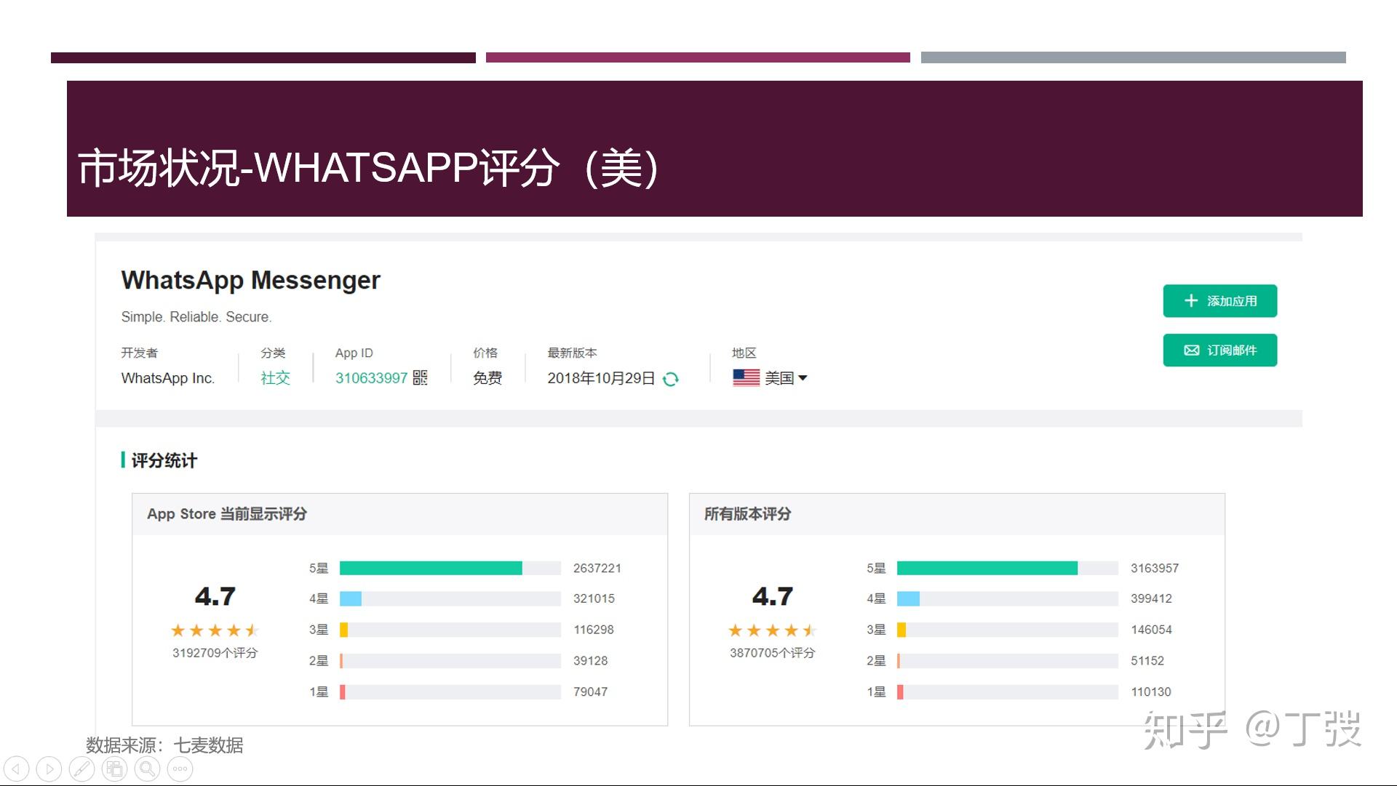
Task: Click the value 39128
Action: (x=590, y=661)
